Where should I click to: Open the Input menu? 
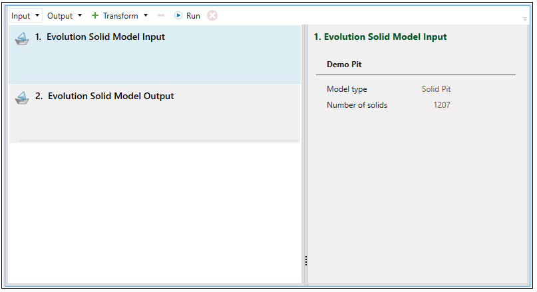point(21,15)
